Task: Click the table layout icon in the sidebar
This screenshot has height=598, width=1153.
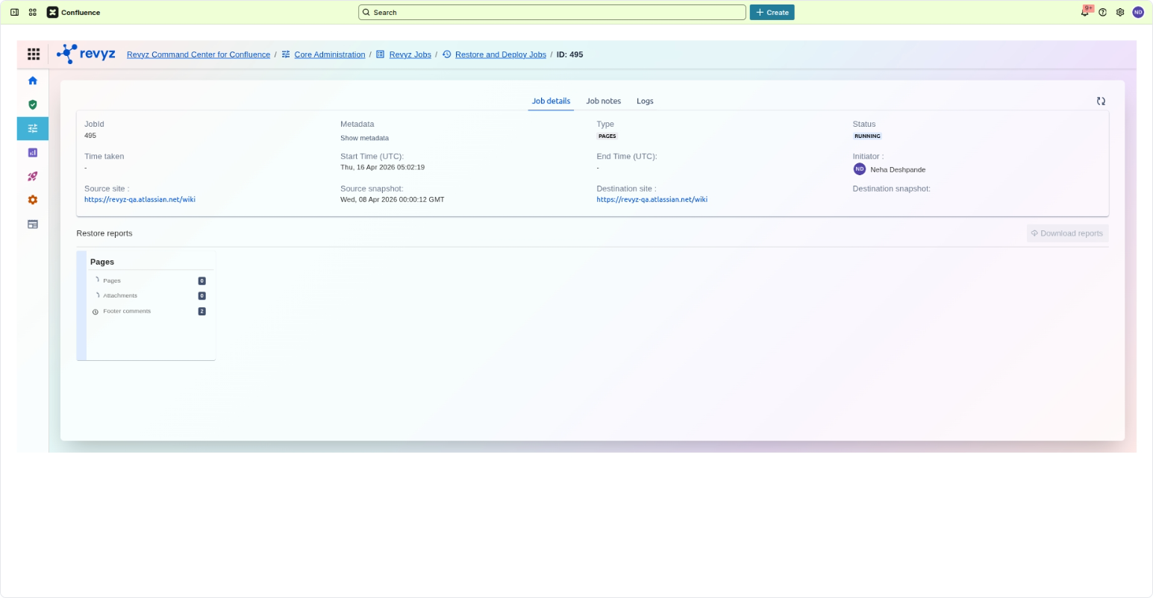Action: tap(33, 224)
